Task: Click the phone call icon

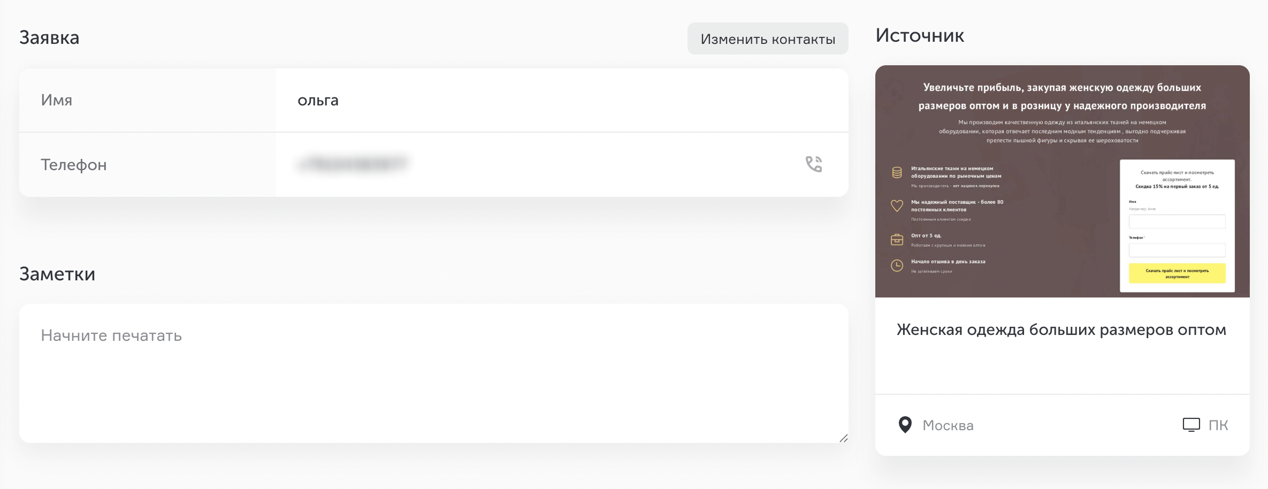Action: tap(814, 164)
